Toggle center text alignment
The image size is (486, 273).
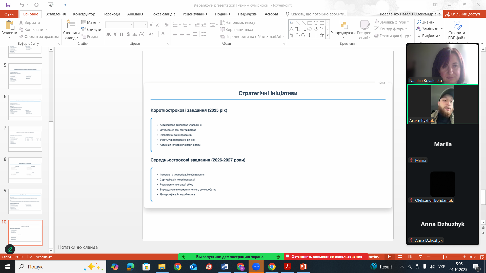tap(182, 34)
